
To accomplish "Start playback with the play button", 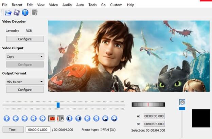I will [x=7, y=119].
